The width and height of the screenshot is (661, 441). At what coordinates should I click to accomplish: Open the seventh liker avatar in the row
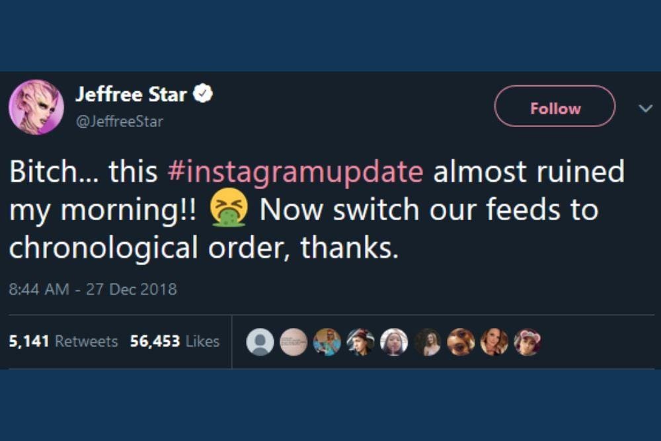461,342
